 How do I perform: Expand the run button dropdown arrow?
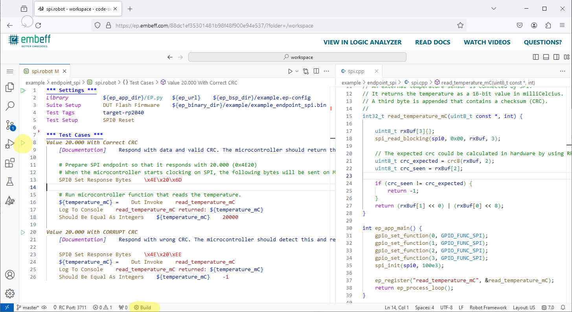296,72
